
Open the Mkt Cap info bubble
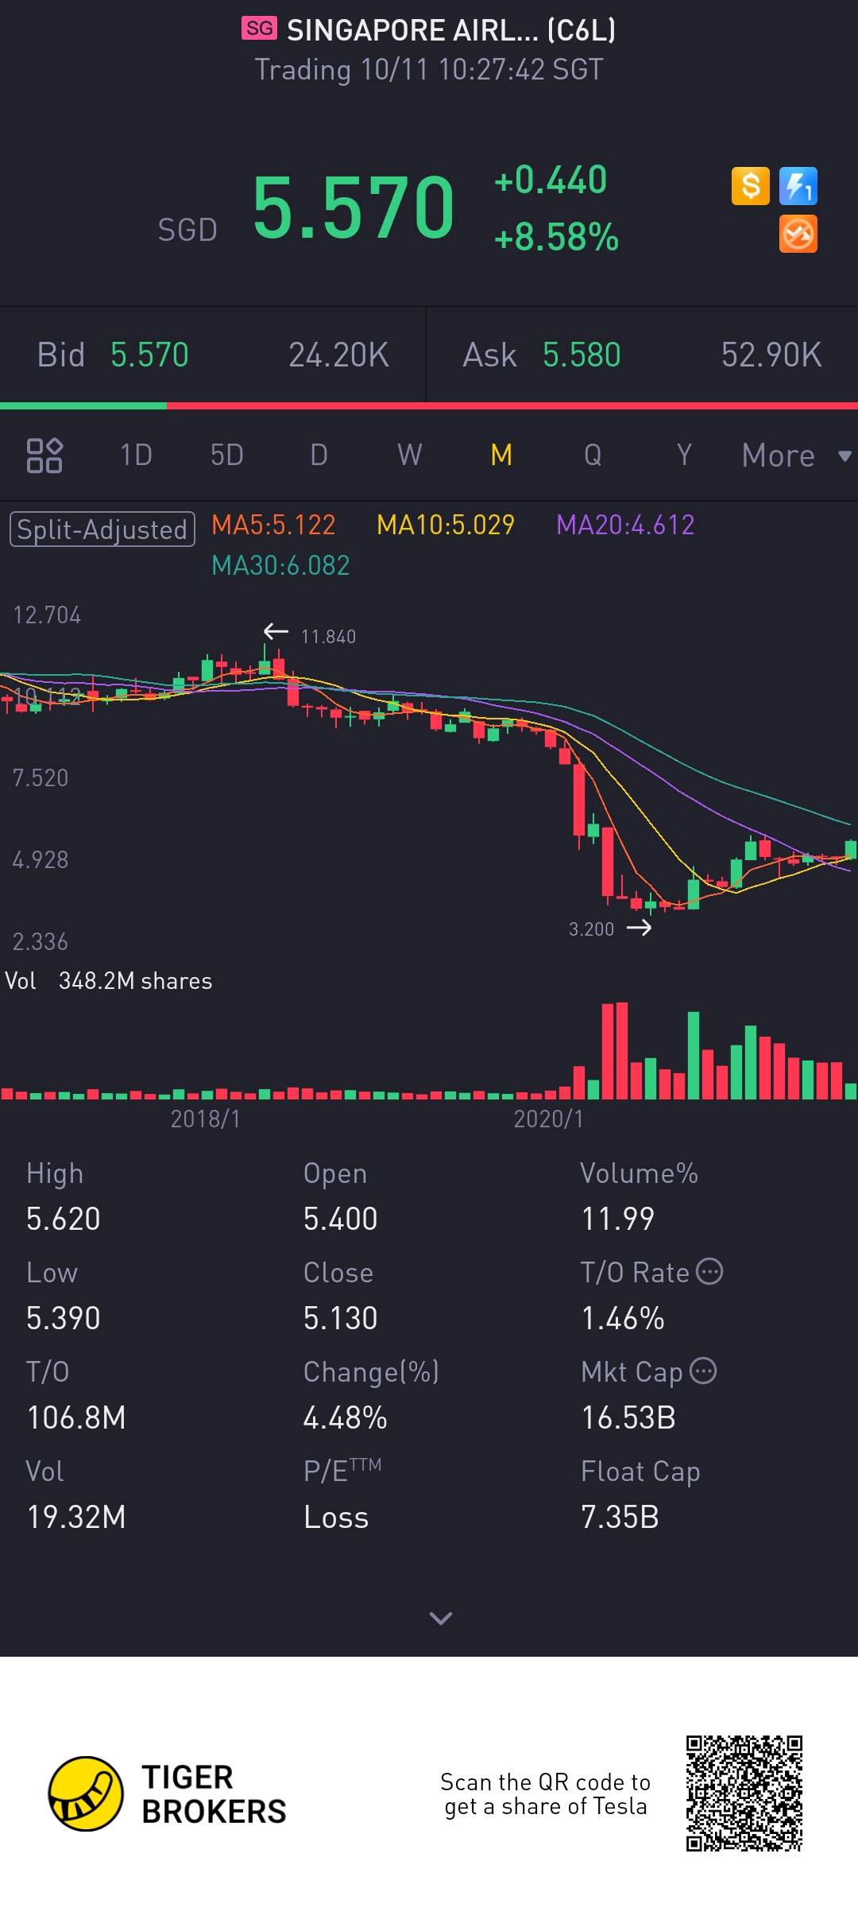pos(703,1371)
